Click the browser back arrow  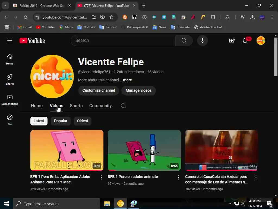6,17
